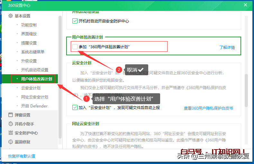Click the clock icon beside 开机小助手
This screenshot has height=164, width=254.
point(11,124)
